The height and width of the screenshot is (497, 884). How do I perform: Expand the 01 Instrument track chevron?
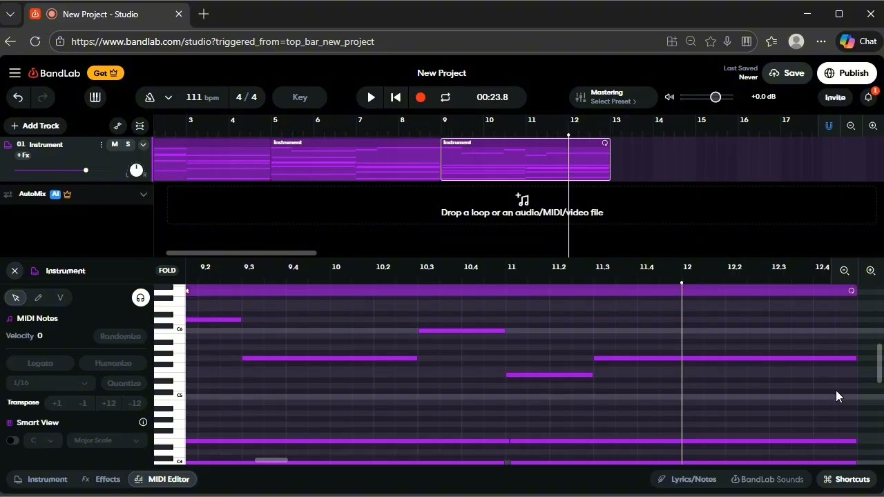pyautogui.click(x=143, y=144)
